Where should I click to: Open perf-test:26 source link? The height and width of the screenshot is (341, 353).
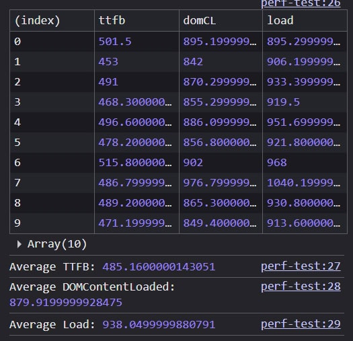click(301, 3)
